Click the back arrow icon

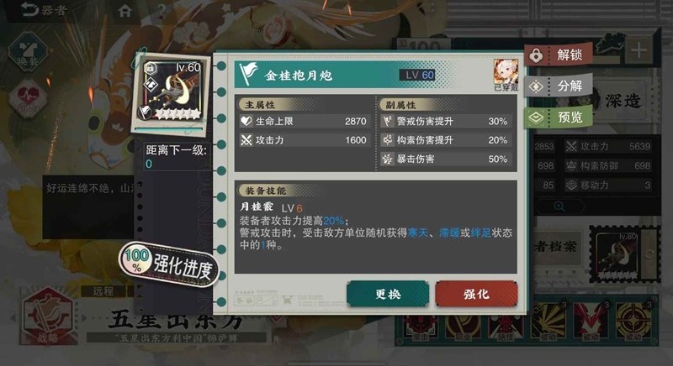[x=29, y=9]
